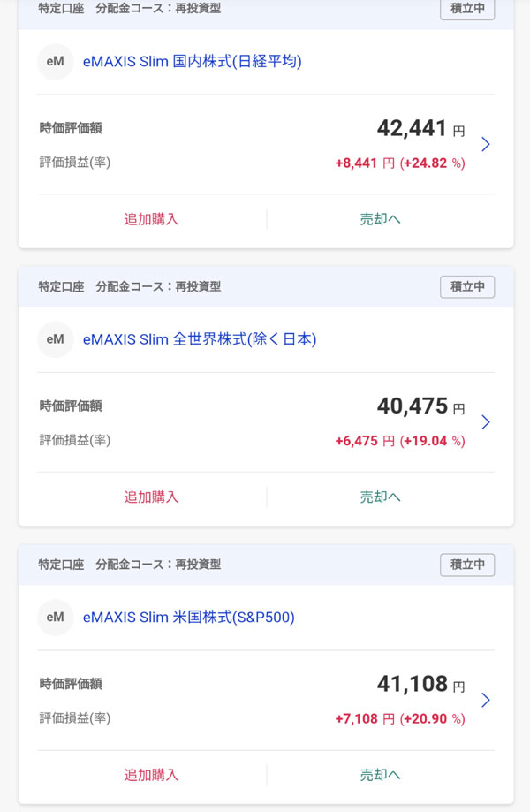Select the 42,441 円 valuation amount
This screenshot has height=812, width=530.
click(420, 129)
